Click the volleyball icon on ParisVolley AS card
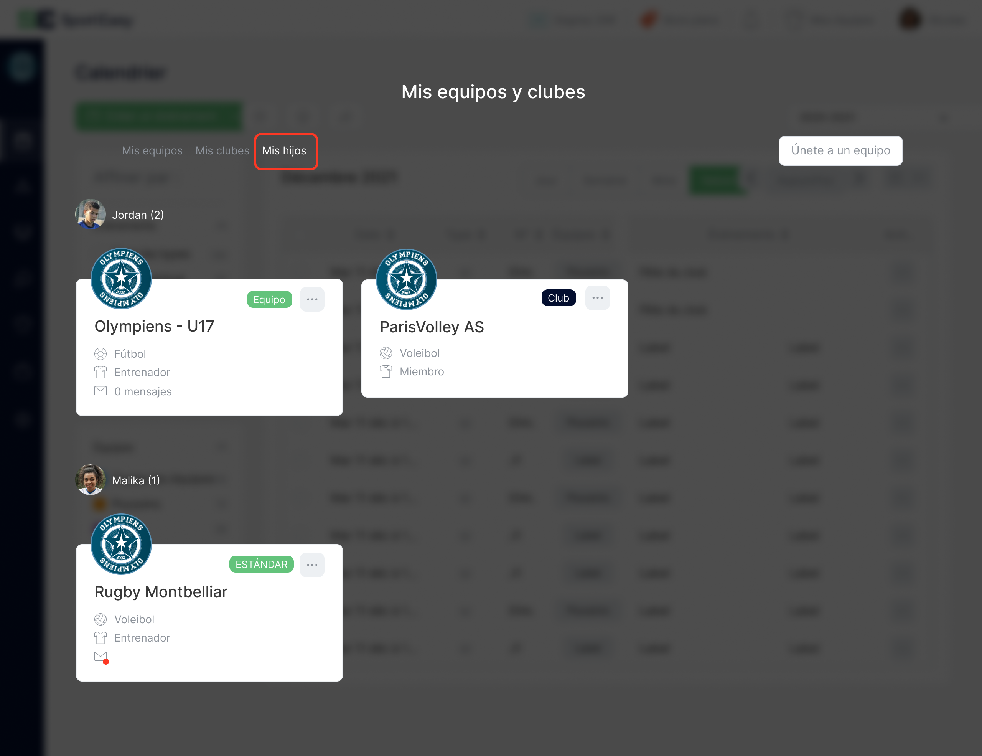The width and height of the screenshot is (982, 756). point(386,353)
